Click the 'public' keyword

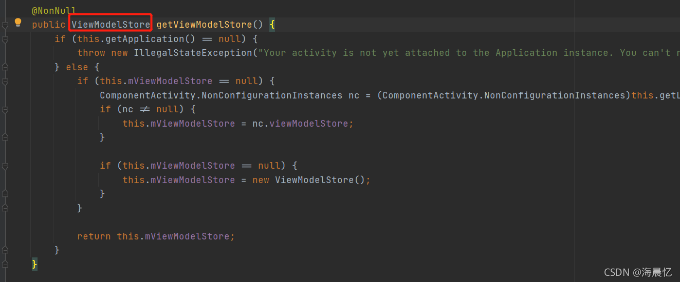pos(49,25)
